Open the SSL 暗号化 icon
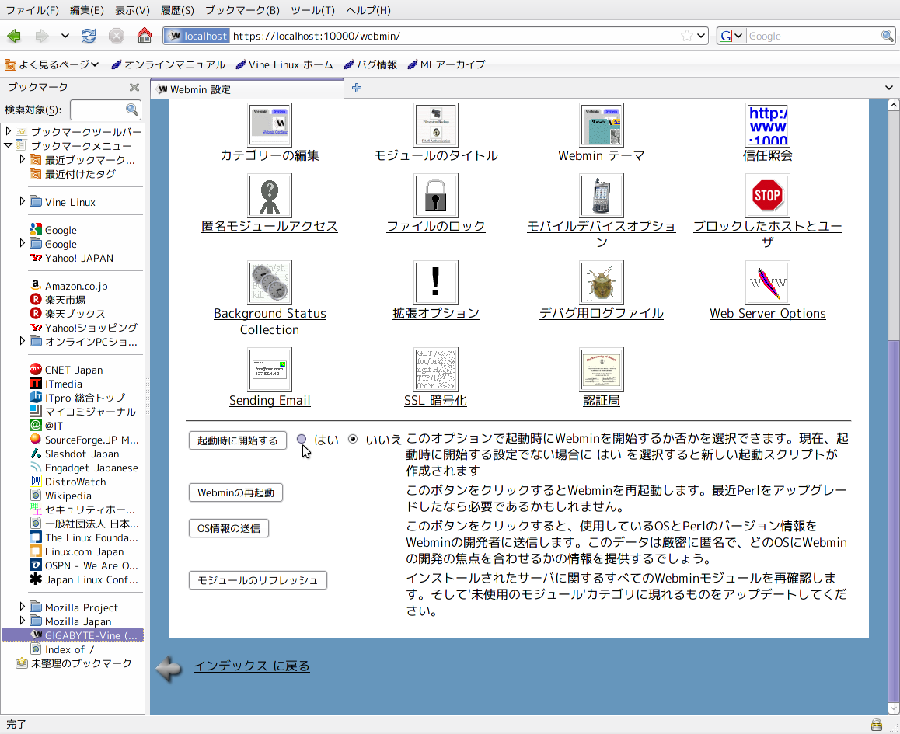Image resolution: width=900 pixels, height=734 pixels. (436, 370)
